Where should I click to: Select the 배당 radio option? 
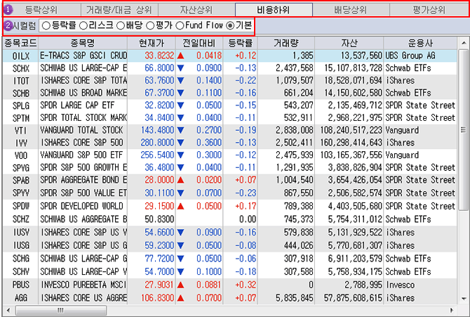pos(120,26)
